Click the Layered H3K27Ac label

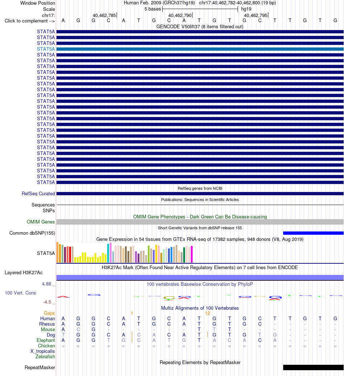point(24,273)
